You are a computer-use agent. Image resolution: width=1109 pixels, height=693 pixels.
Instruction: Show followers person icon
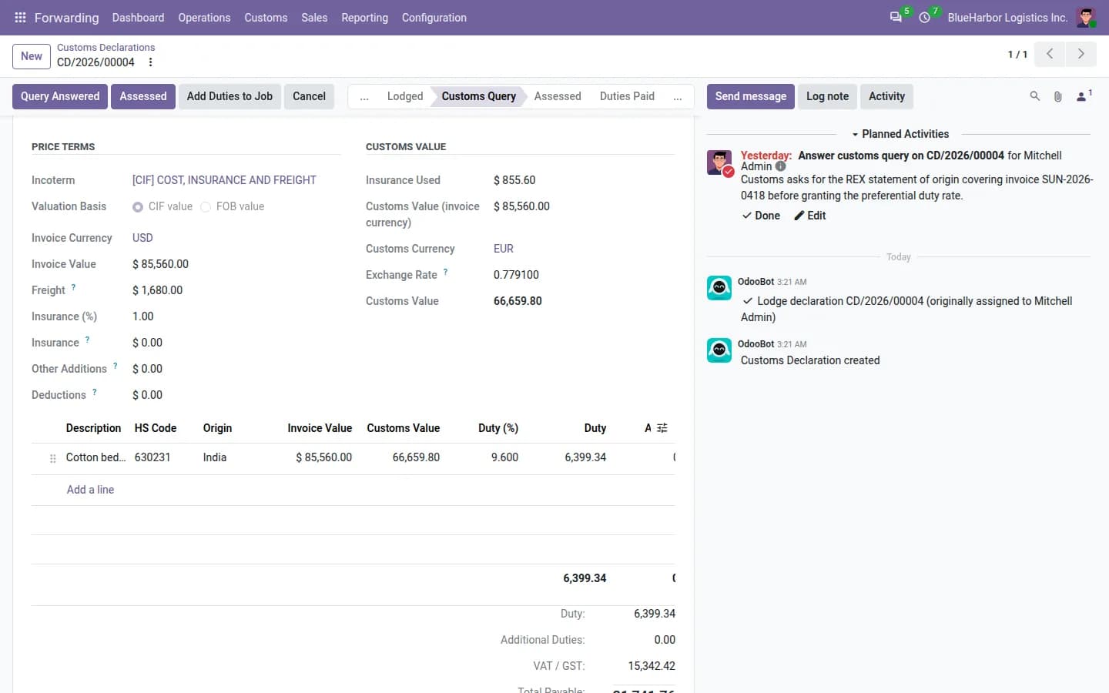[1083, 96]
